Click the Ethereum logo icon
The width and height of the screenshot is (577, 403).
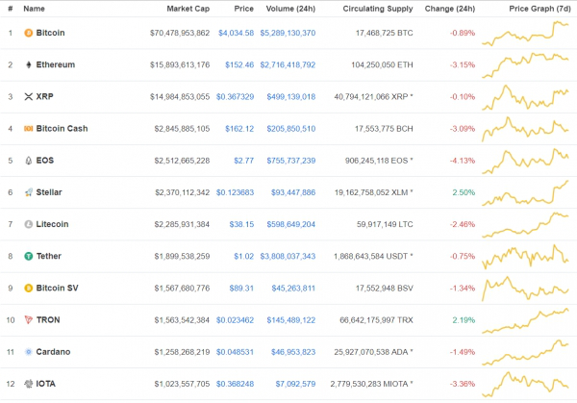[x=28, y=64]
